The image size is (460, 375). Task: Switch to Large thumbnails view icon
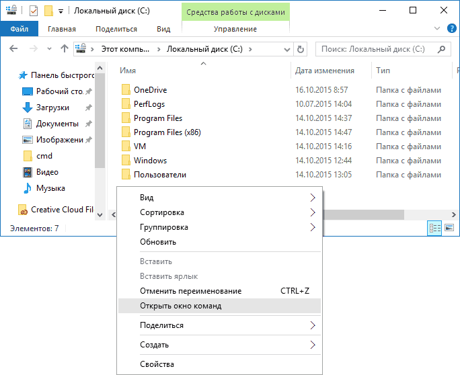tap(449, 228)
